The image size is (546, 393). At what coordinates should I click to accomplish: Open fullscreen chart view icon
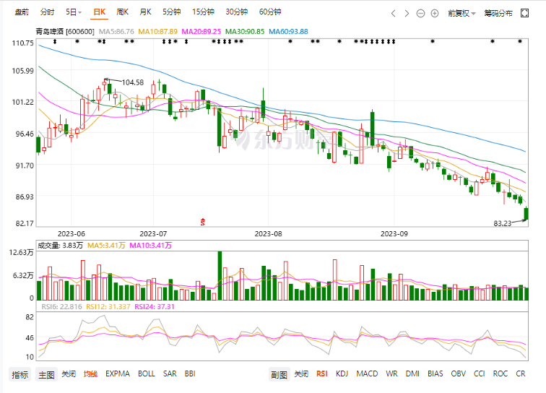[524, 13]
